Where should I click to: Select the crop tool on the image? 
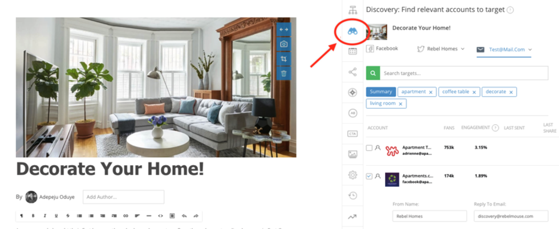tap(283, 59)
